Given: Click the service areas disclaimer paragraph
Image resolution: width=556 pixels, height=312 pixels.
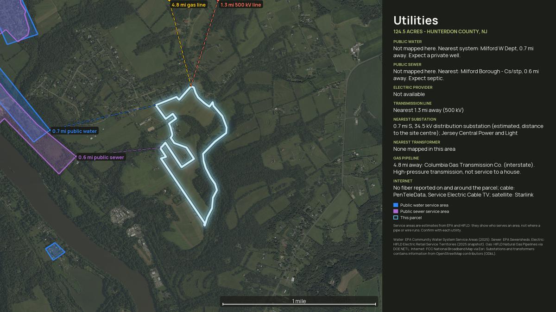Looking at the screenshot, I should tap(467, 227).
